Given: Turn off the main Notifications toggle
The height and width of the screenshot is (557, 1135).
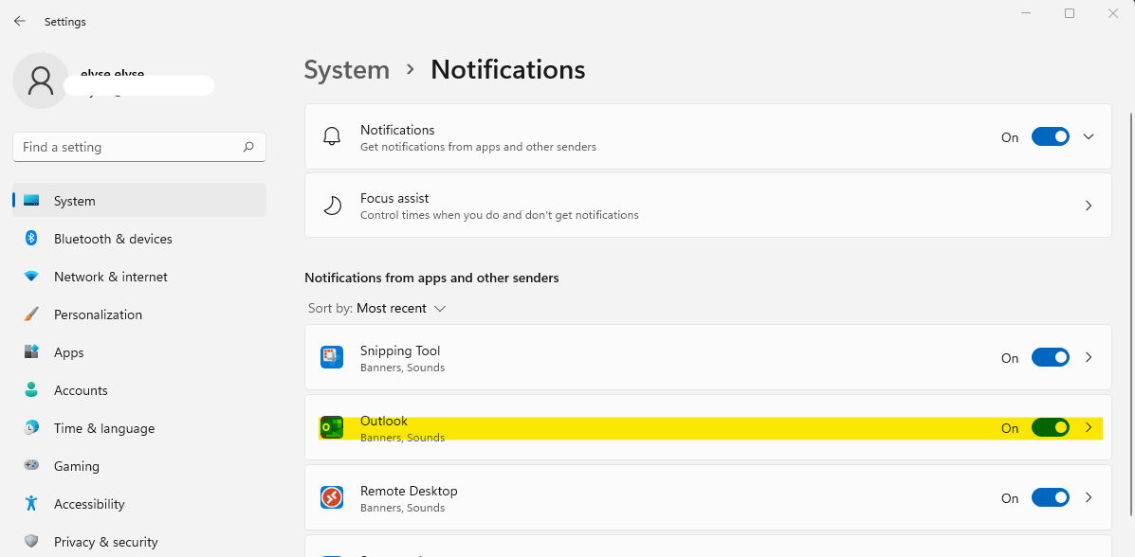Looking at the screenshot, I should tap(1051, 136).
